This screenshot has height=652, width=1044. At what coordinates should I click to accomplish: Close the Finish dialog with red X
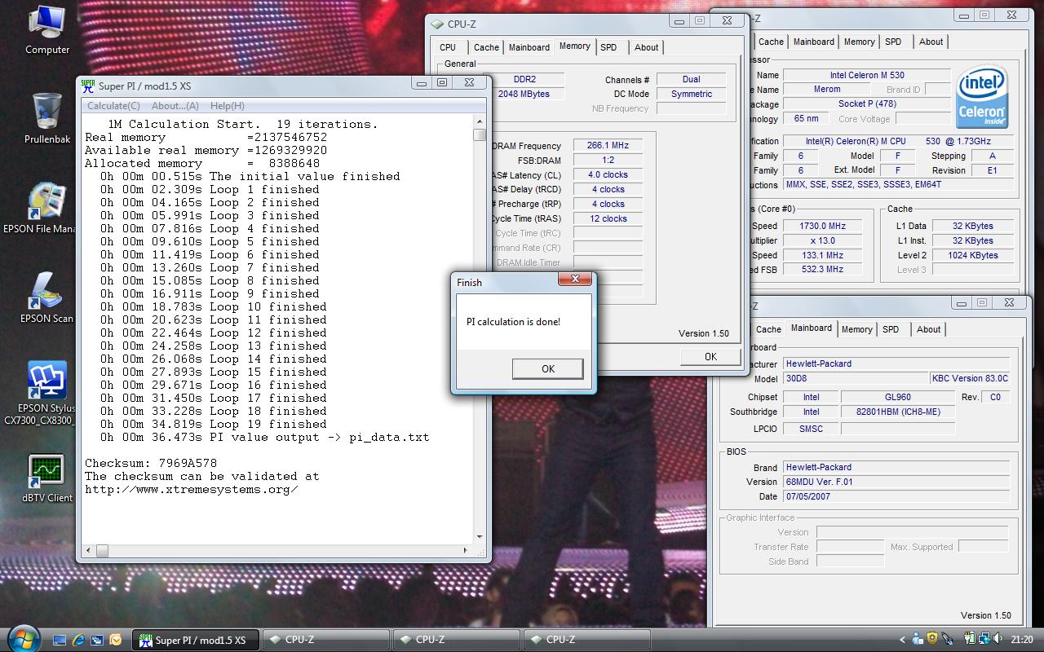575,279
